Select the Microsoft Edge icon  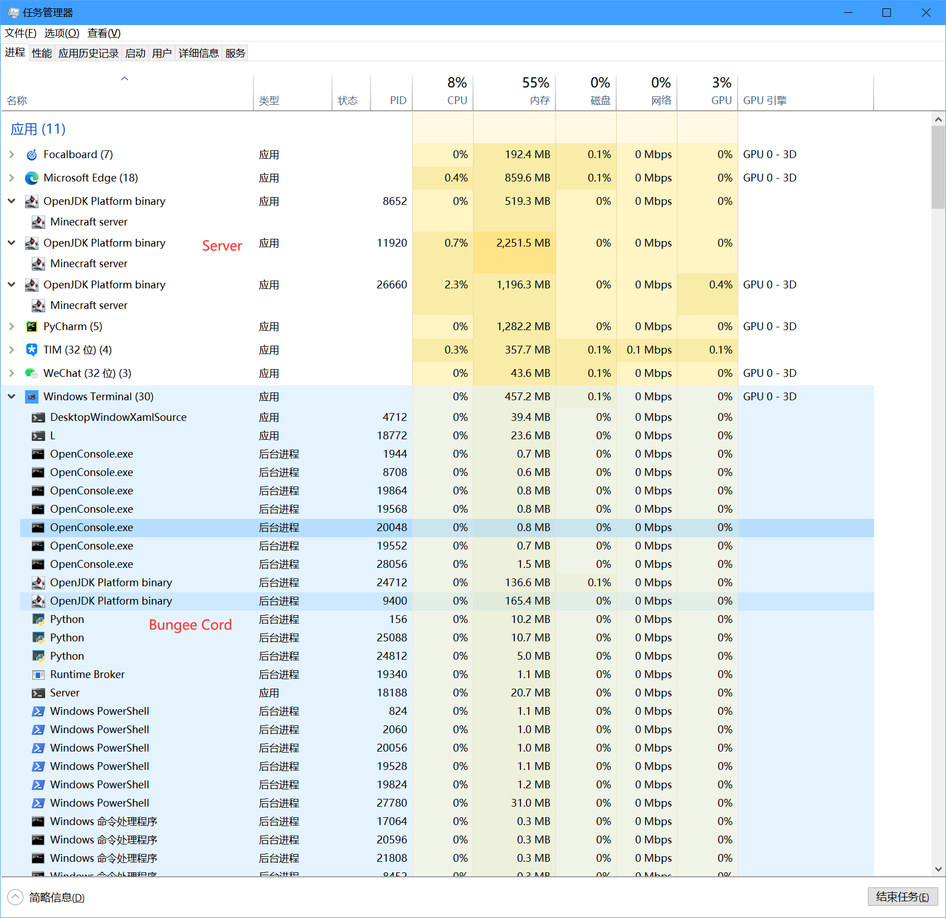32,178
